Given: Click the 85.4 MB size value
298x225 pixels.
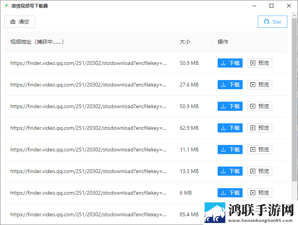Looking at the screenshot, I should click(x=189, y=214).
